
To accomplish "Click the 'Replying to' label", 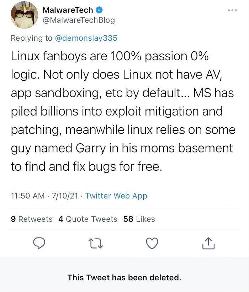I will (32, 38).
